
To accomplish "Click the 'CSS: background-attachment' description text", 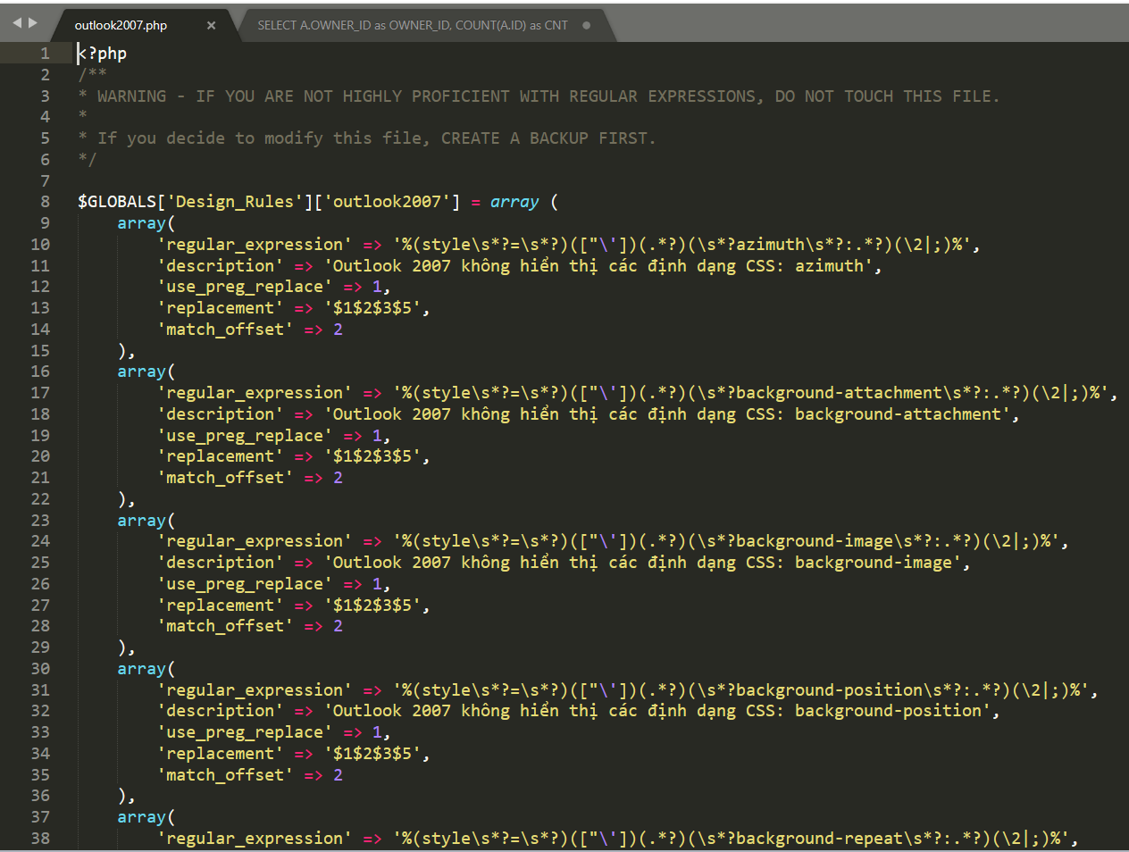I will (878, 414).
